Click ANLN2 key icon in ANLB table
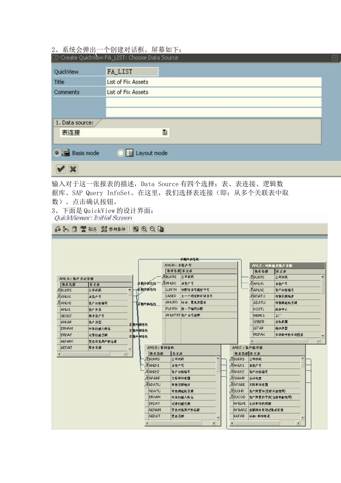The image size is (341, 483). [x=147, y=372]
